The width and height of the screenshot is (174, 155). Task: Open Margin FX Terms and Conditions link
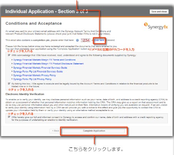click(x=44, y=60)
